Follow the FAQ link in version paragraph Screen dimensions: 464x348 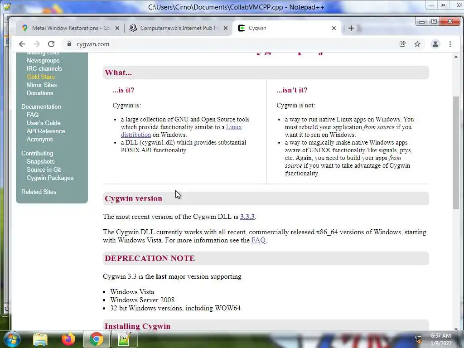point(258,240)
